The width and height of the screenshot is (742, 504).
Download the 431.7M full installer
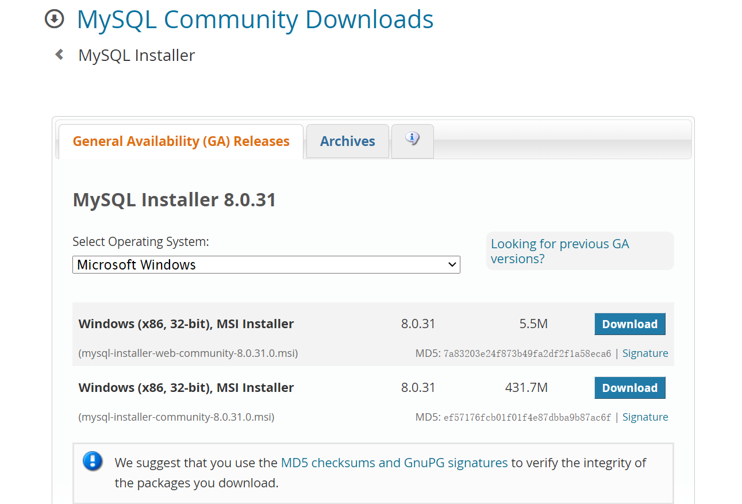click(629, 388)
